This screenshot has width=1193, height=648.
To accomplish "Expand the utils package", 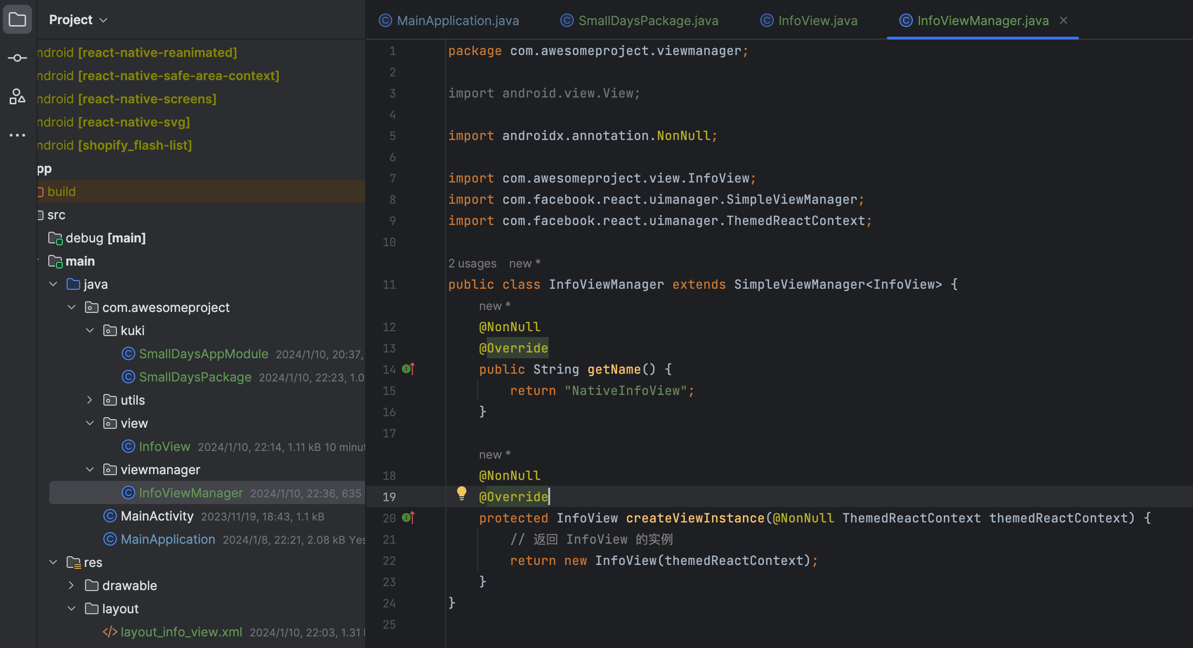I will coord(90,400).
